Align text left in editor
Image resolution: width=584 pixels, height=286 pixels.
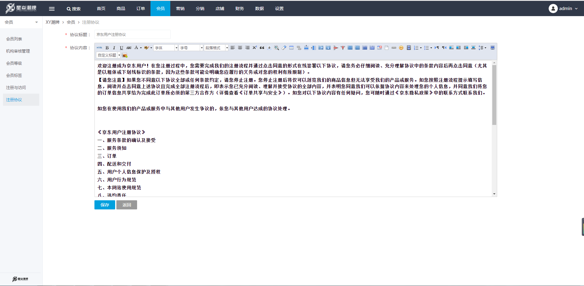[x=233, y=48]
